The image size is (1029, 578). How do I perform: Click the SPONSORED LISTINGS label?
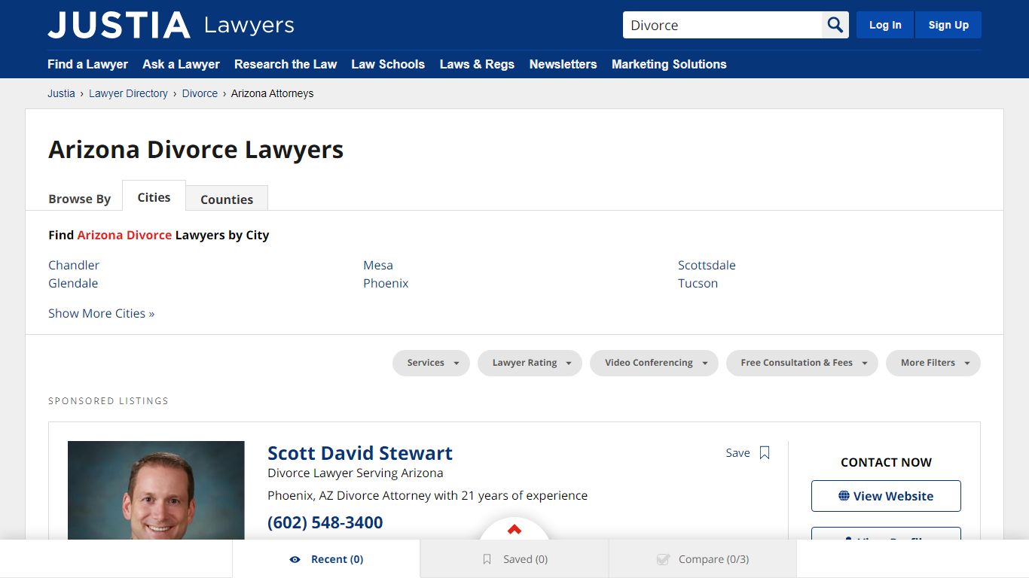coord(108,401)
